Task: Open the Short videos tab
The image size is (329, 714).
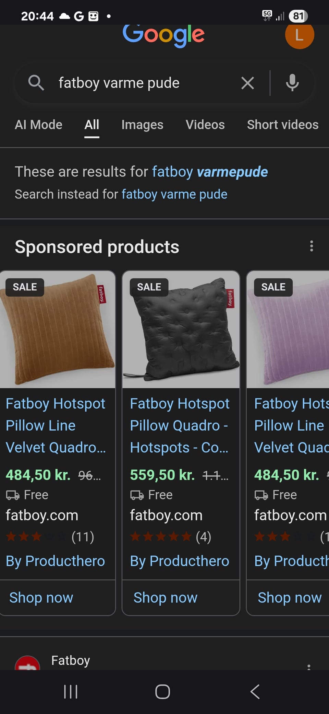Action: [283, 125]
